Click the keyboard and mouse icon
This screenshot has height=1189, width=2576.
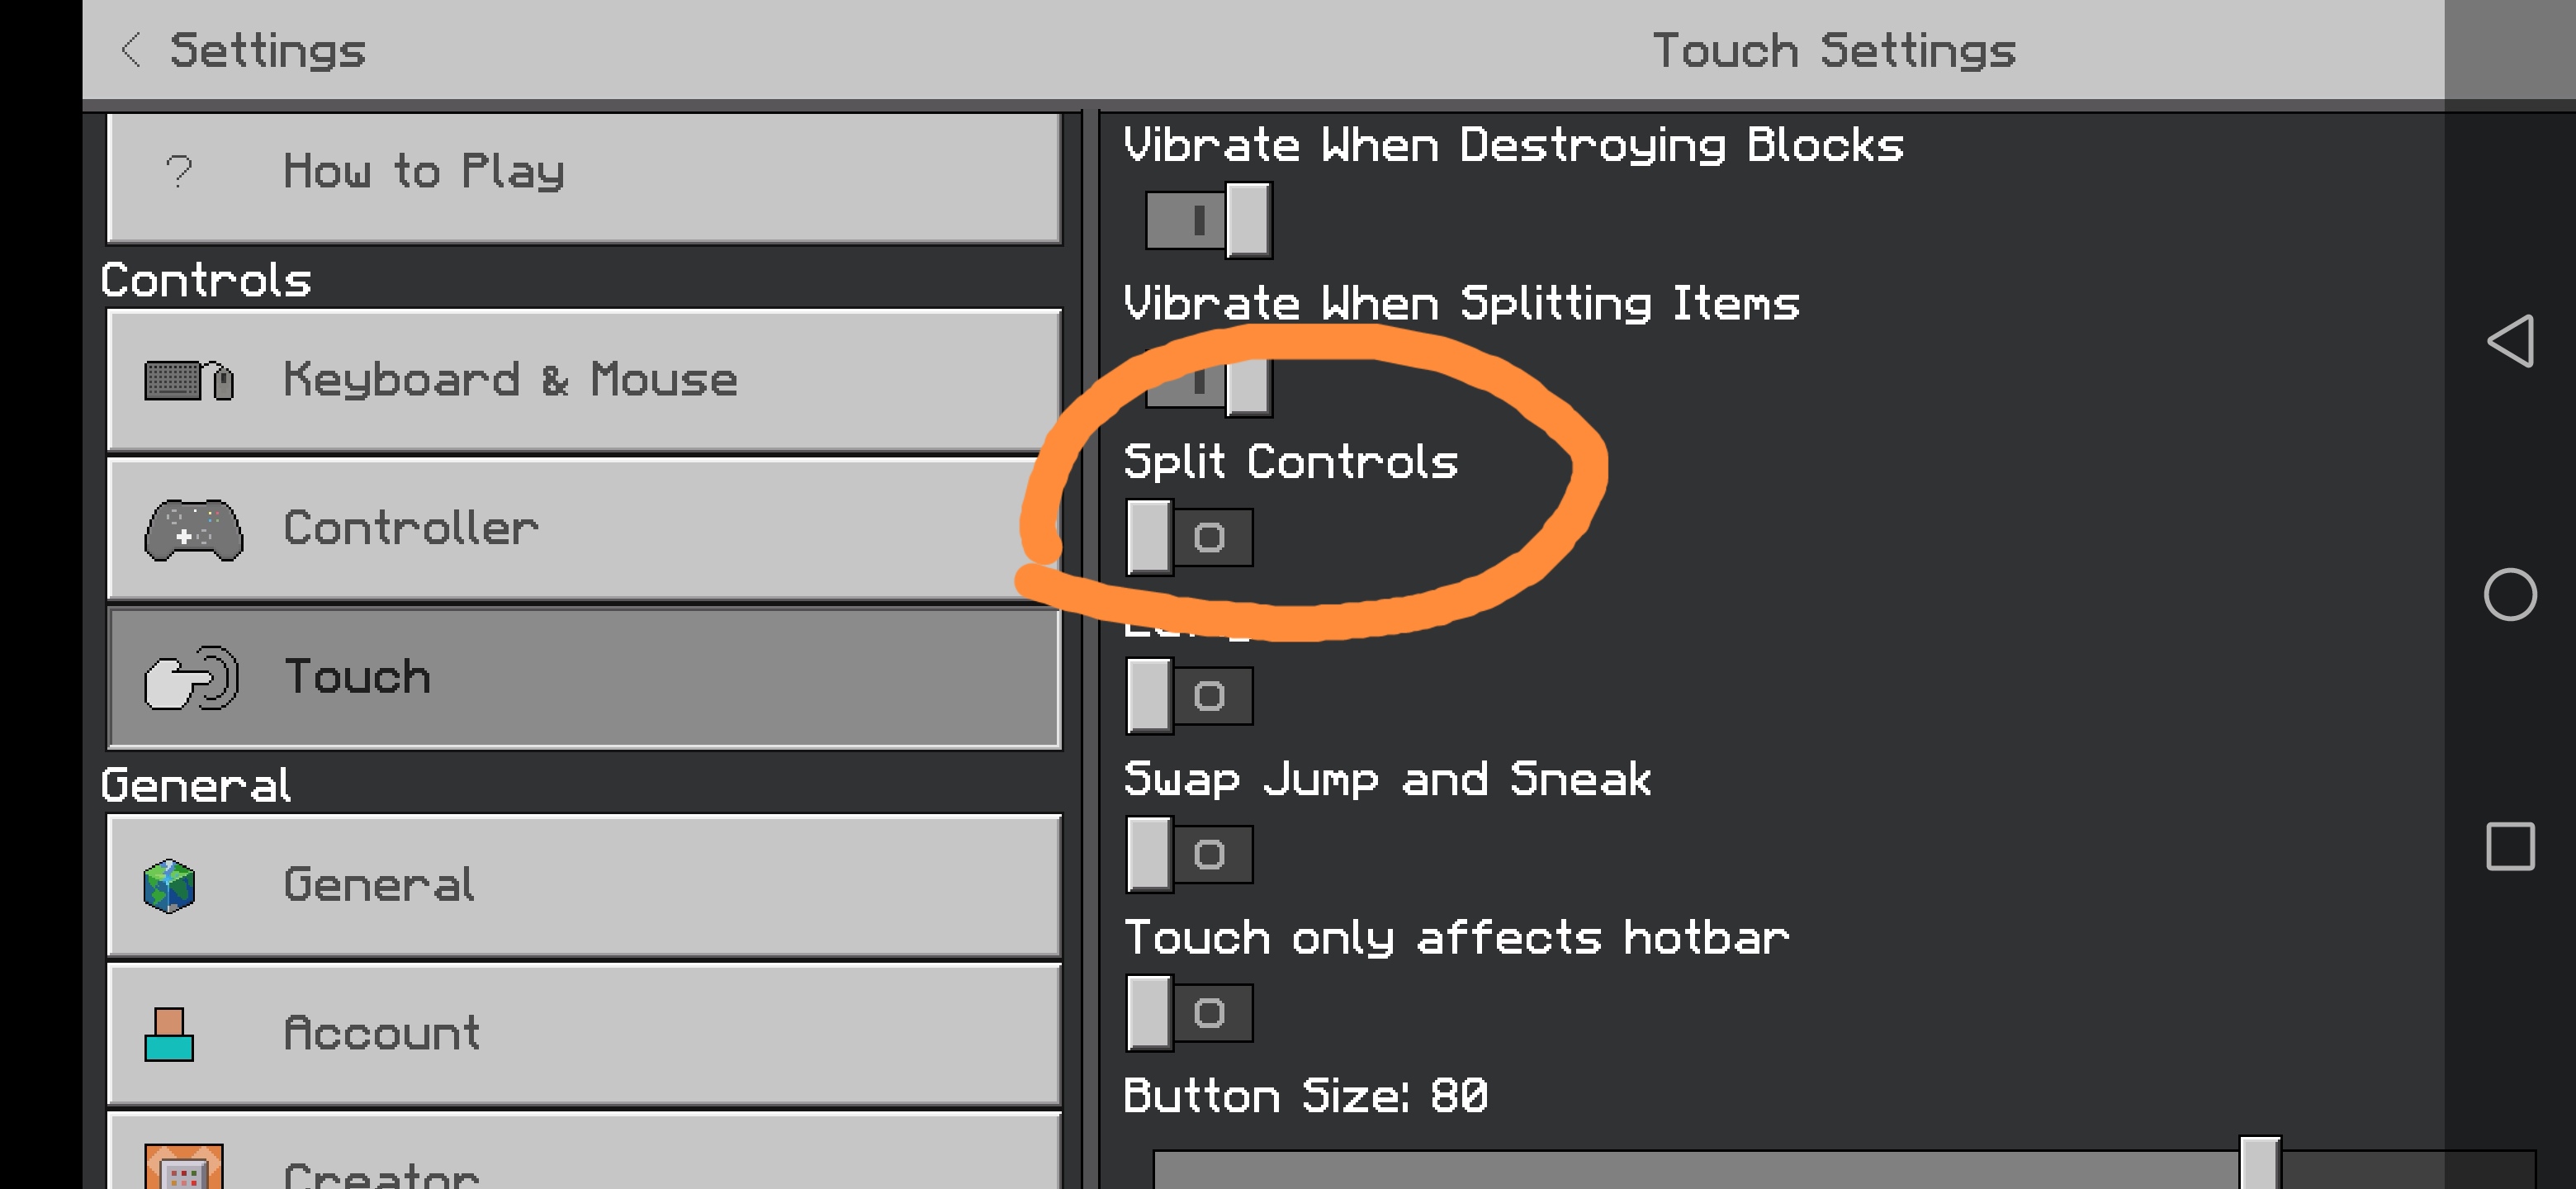pos(189,380)
